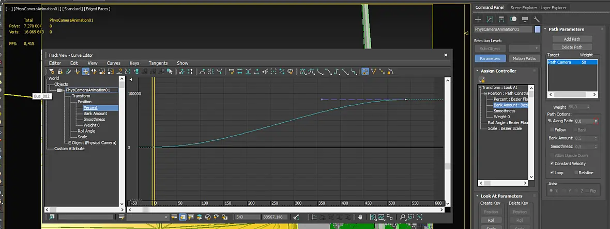The height and width of the screenshot is (229, 610).
Task: Set tangents to Stepped type
Action: point(337,71)
